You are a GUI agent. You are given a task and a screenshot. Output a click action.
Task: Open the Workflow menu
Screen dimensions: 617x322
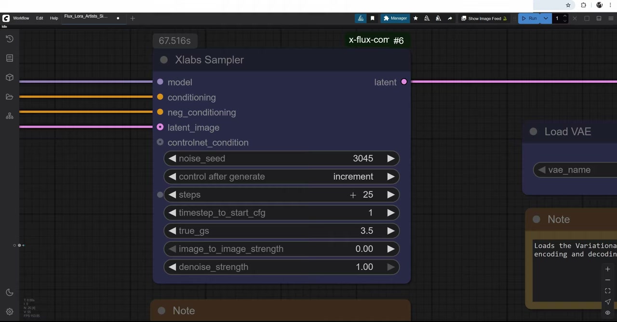[21, 18]
